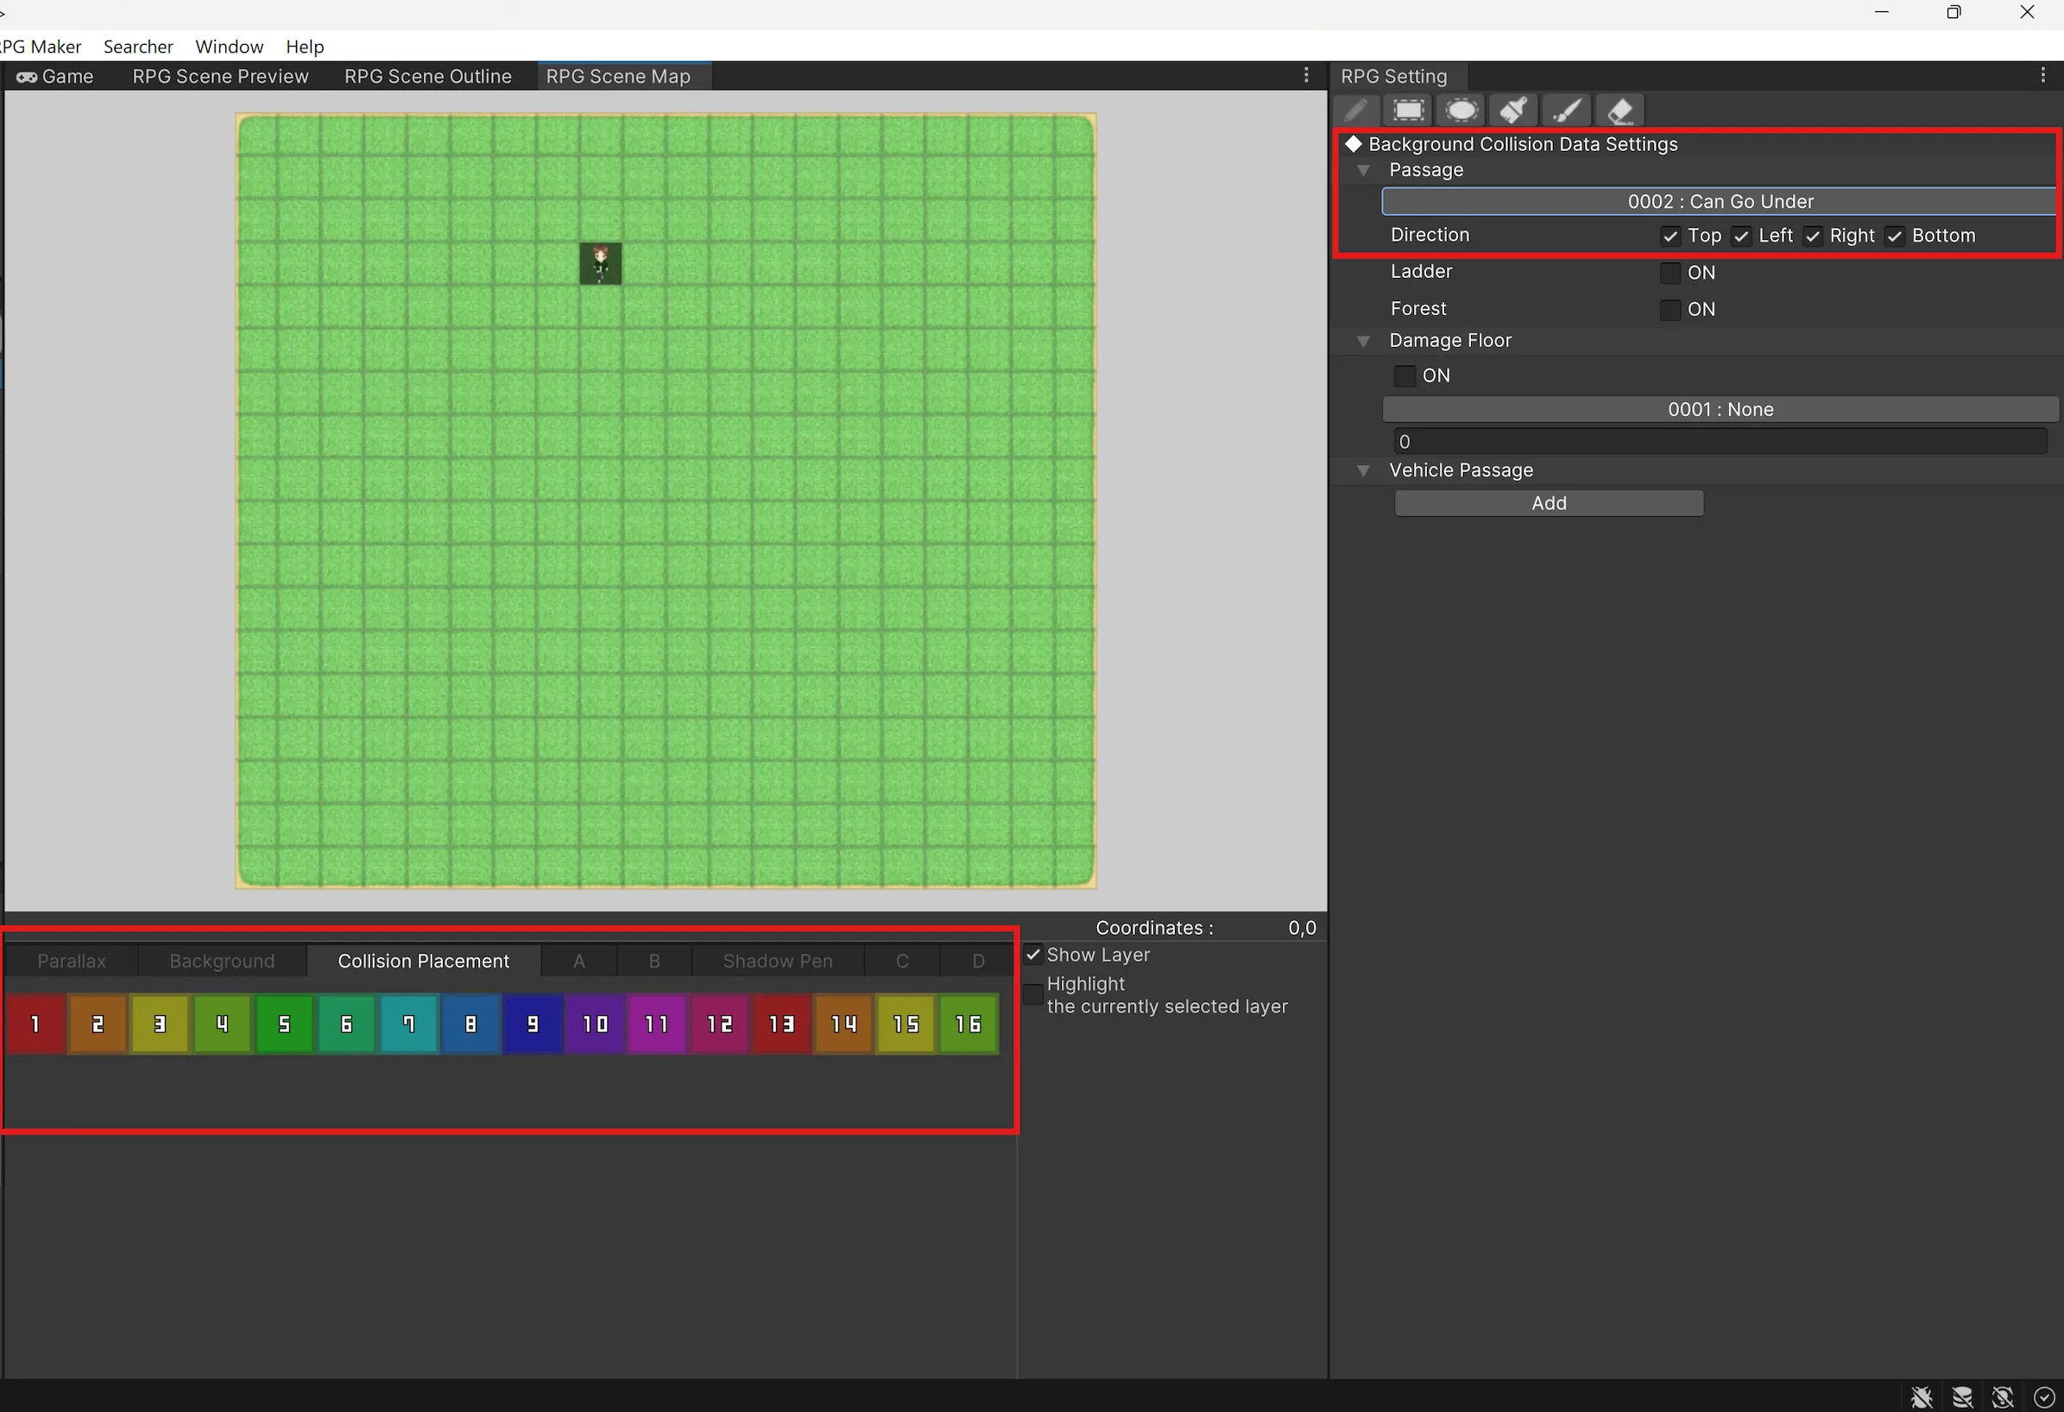
Task: Select collision swatch number 9
Action: pyautogui.click(x=533, y=1024)
